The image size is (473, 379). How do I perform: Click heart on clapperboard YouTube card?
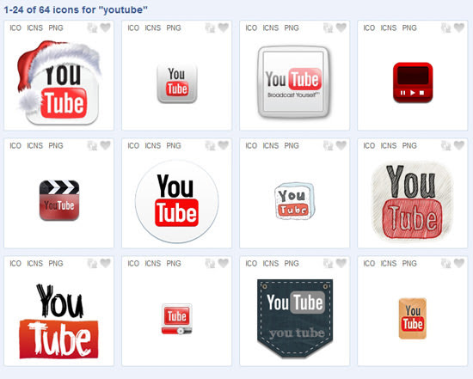[x=105, y=145]
